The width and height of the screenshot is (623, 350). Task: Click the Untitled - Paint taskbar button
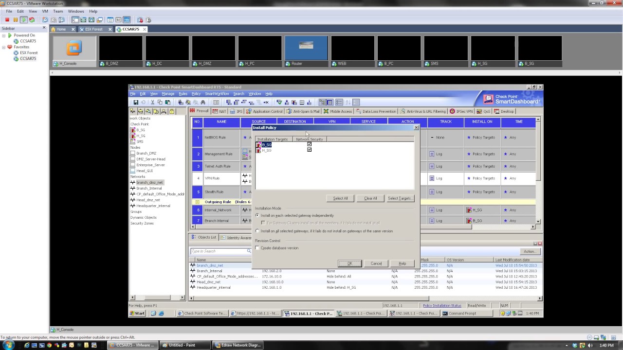[x=185, y=345]
